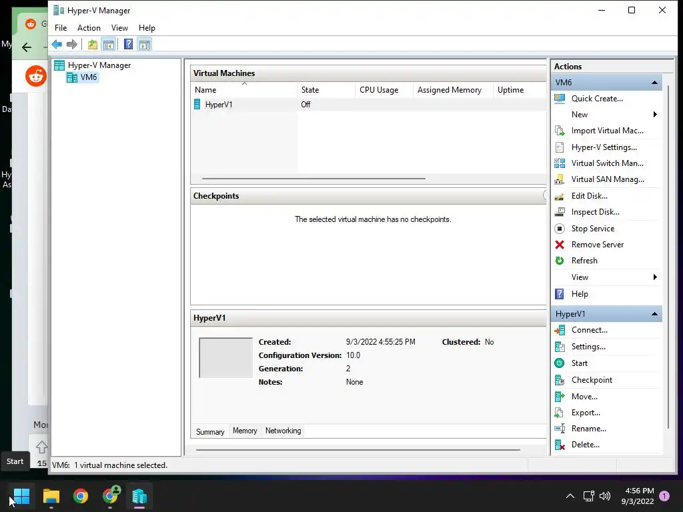
Task: Click the back arrow in browser window
Action: point(27,47)
